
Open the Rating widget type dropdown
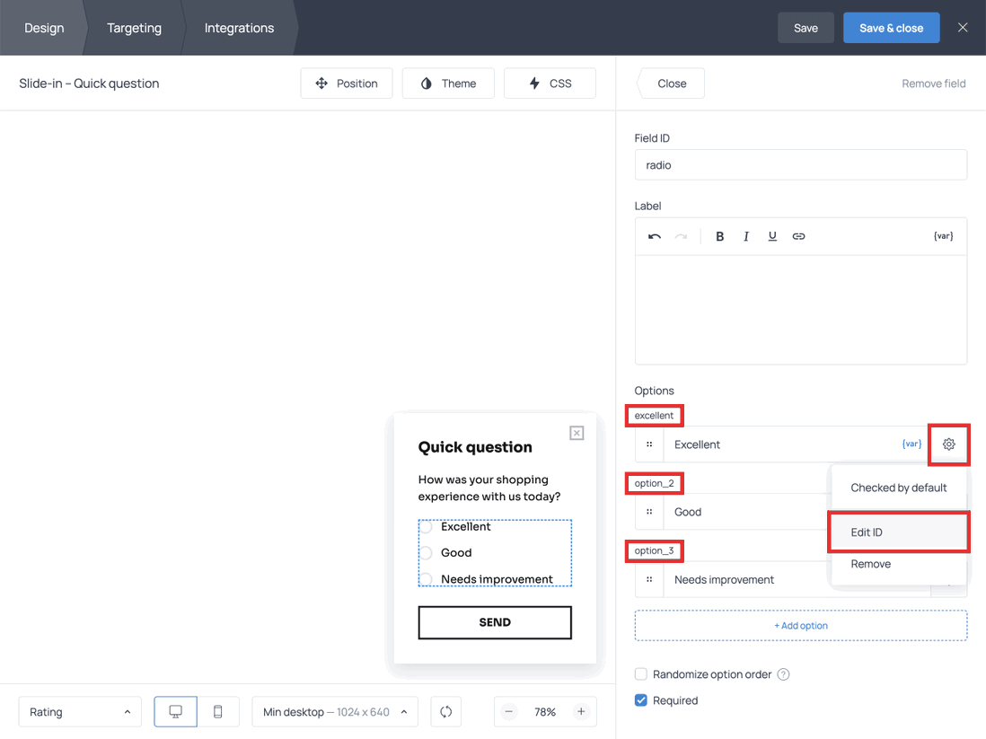click(x=79, y=711)
